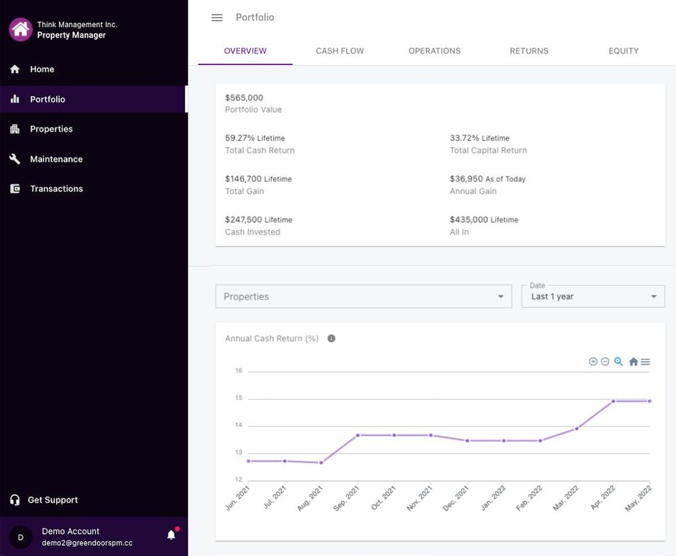Navigate to Maintenance in sidebar

pos(56,159)
